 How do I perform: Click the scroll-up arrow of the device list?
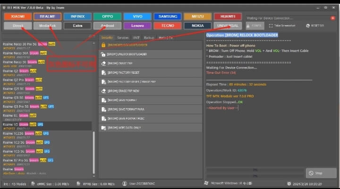point(93,43)
